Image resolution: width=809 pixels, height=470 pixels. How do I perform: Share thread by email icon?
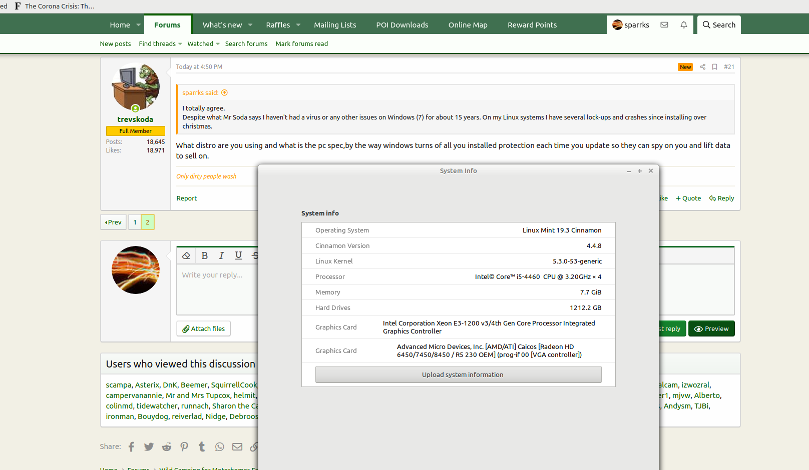237,447
